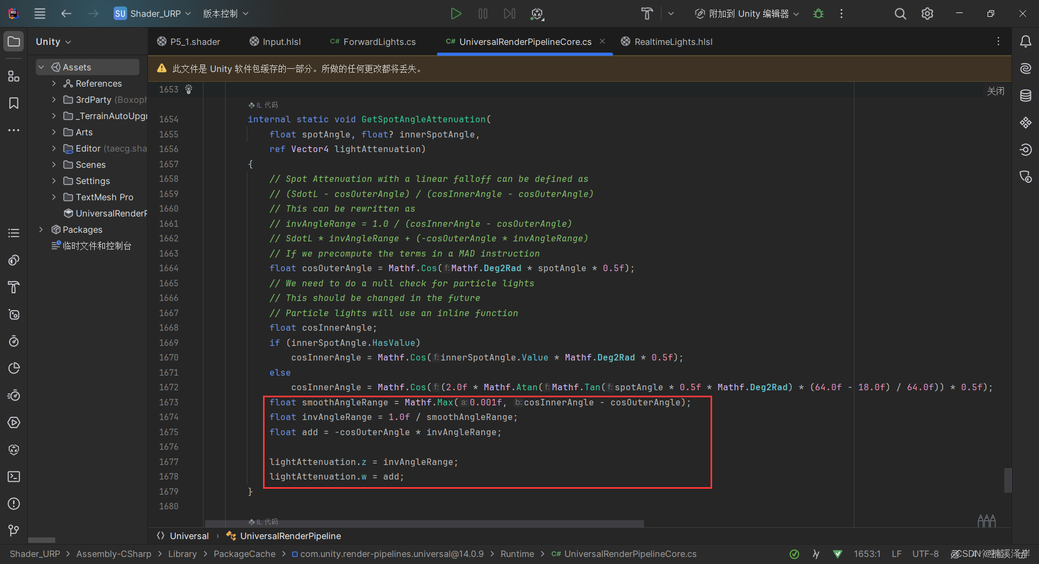This screenshot has height=564, width=1039.
Task: Switch to Input.hlsl tab
Action: coord(275,42)
